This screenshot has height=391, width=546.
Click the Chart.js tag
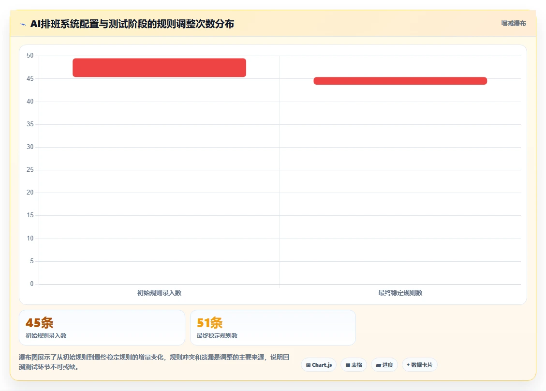tap(319, 365)
